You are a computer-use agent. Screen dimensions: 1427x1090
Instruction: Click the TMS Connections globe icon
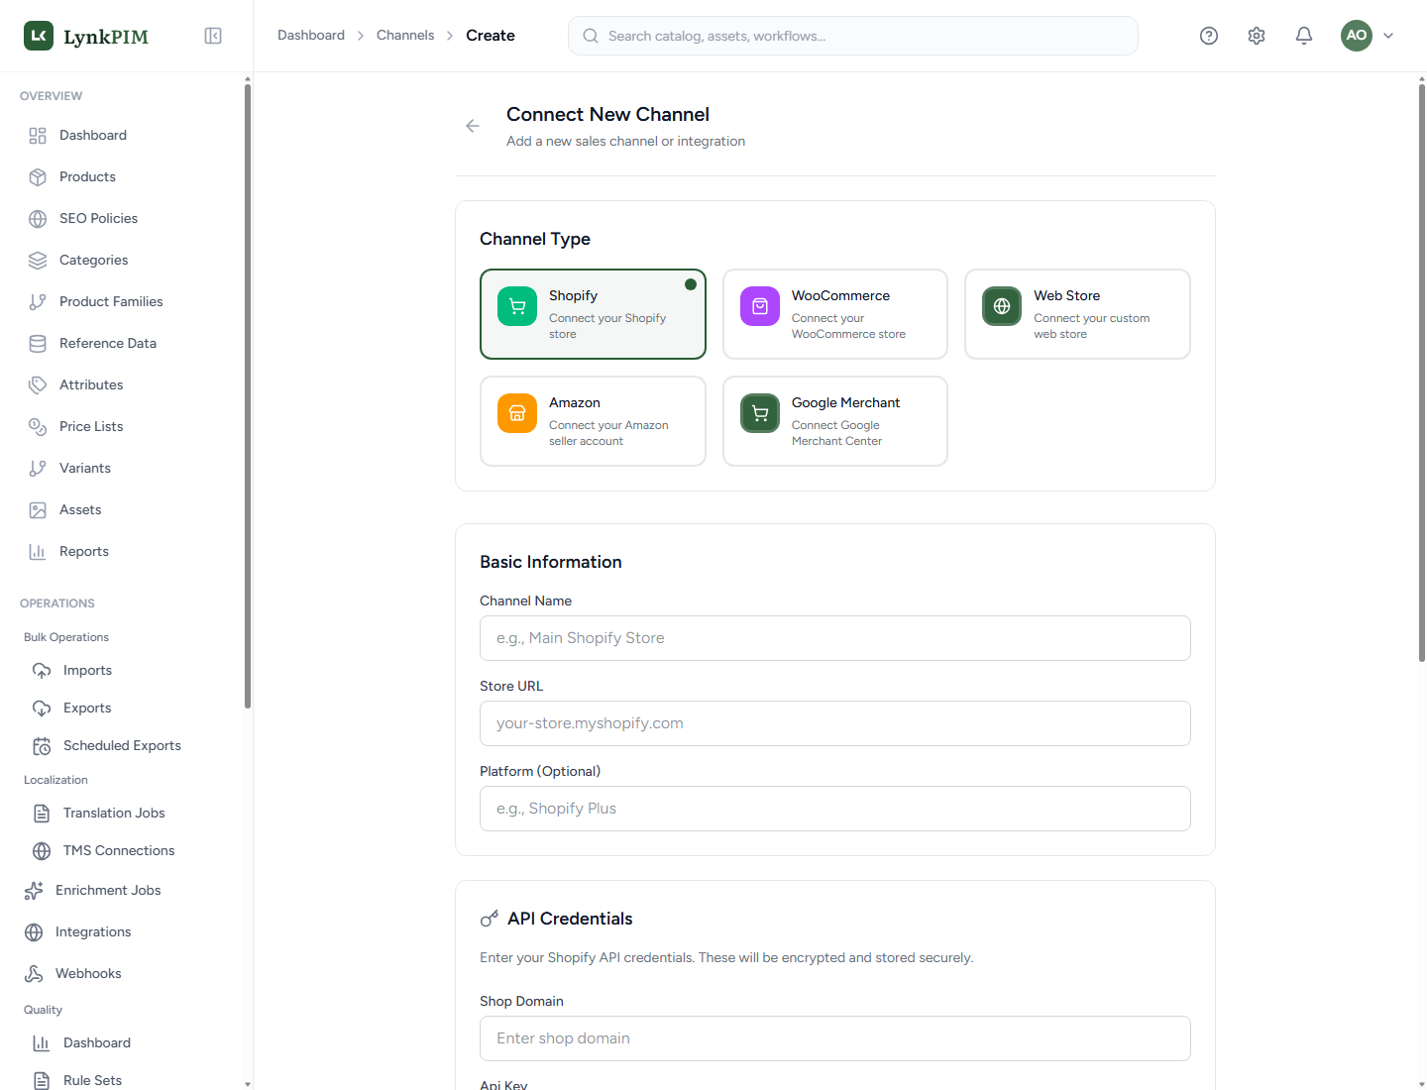point(42,850)
